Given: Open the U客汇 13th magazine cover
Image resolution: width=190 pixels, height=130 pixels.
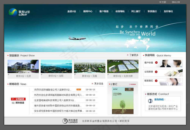Looking at the screenshot, I should pyautogui.click(x=123, y=101).
